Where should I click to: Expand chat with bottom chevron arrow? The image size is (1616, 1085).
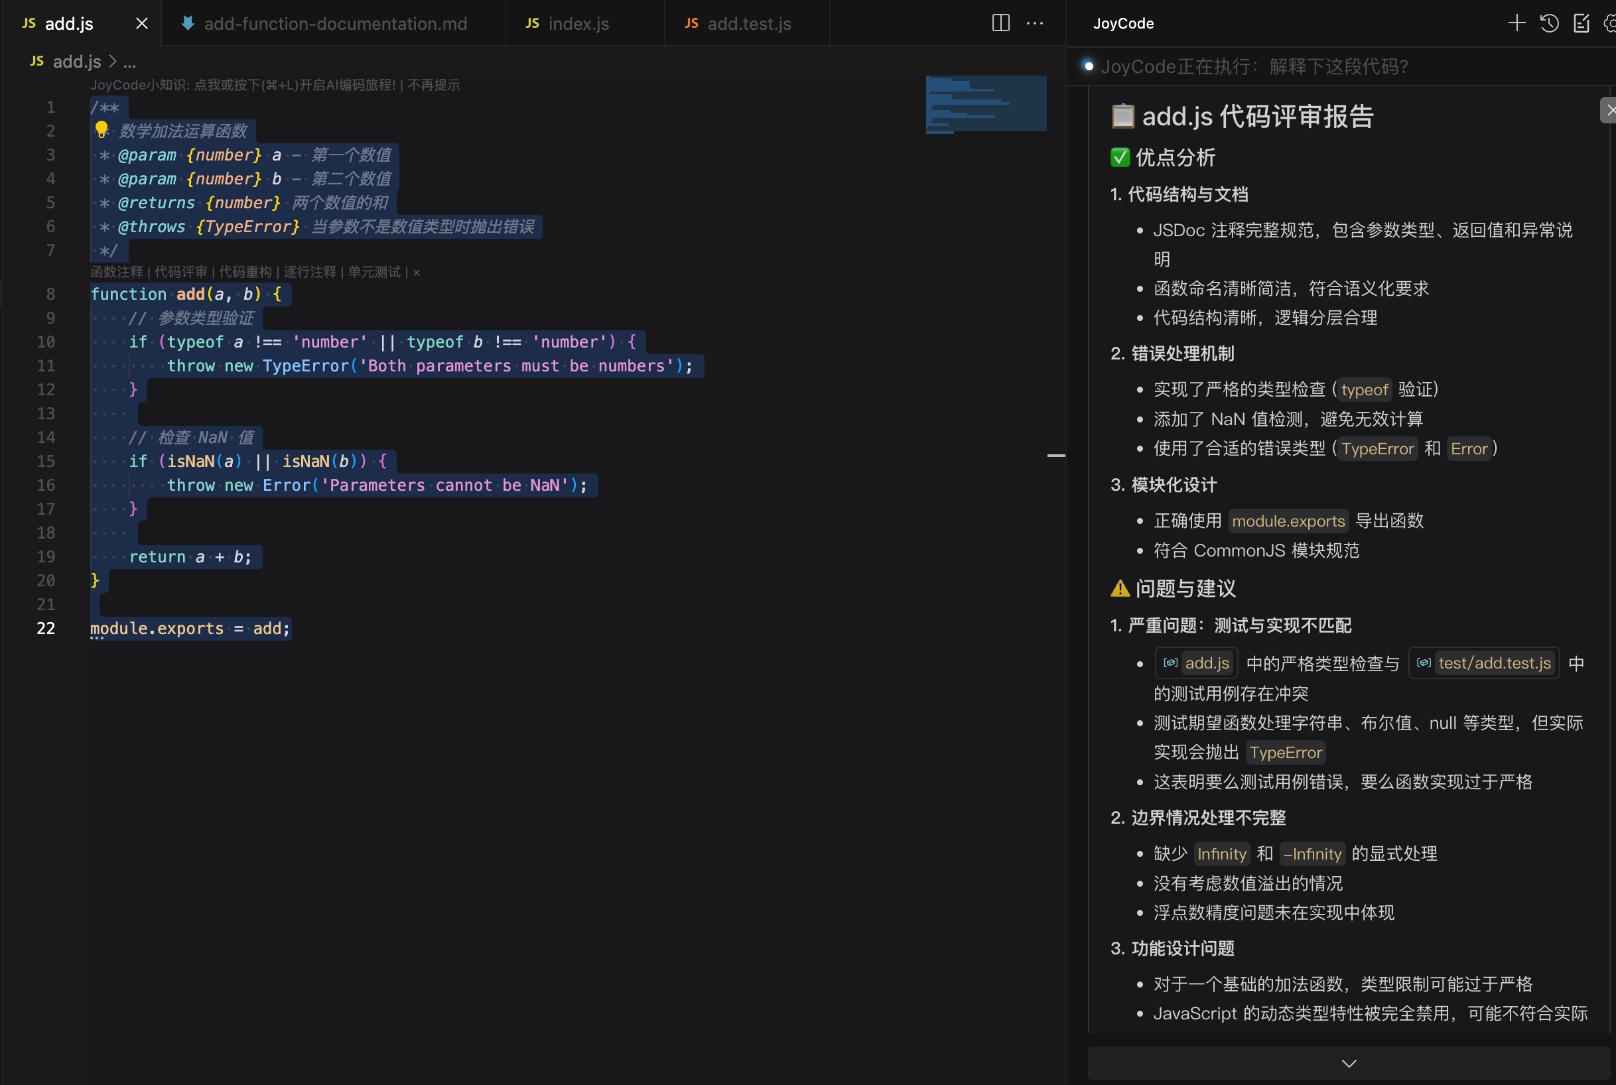(1349, 1063)
